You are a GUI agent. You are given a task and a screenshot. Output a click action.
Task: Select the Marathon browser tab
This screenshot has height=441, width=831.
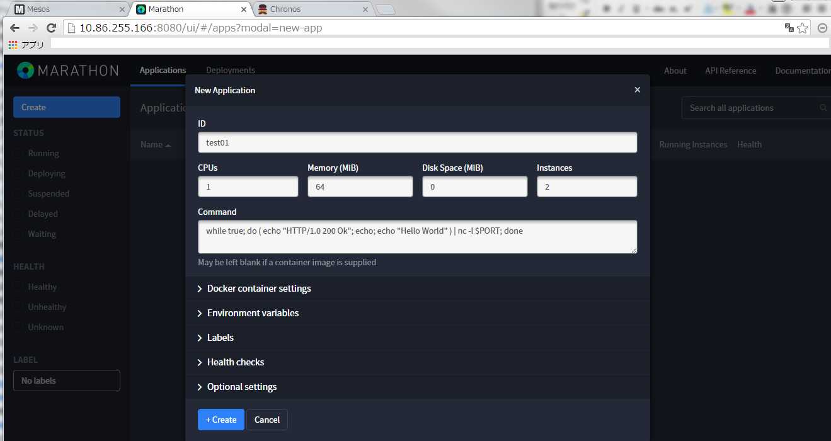pos(191,9)
